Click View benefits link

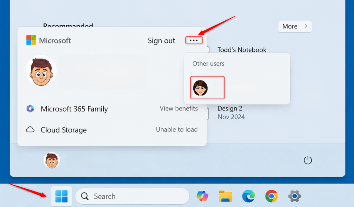179,109
